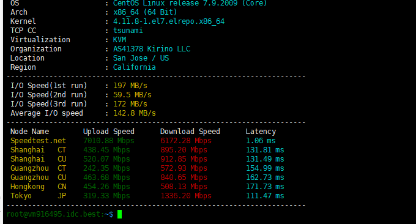Screen dimensions: 416x224
Task: Click Guangzhou CT download 572.93 Mbps
Action: click(184, 168)
